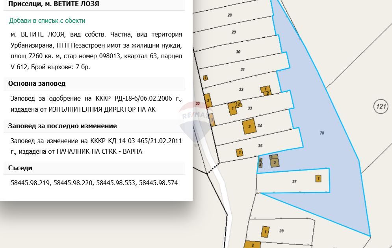Click neighbor ID 58445.98.220
This screenshot has height=248, width=392.
pyautogui.click(x=73, y=183)
